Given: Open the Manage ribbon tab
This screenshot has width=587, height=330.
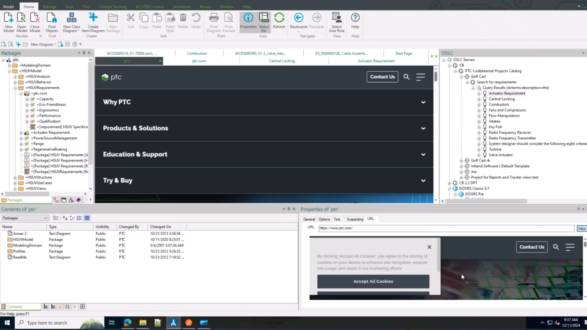Looking at the screenshot, I should (50, 6).
